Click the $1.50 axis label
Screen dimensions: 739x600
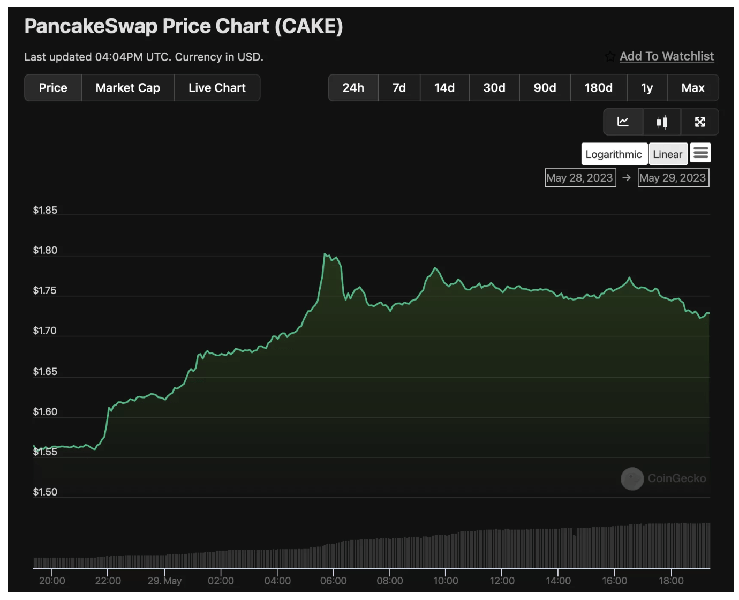pyautogui.click(x=45, y=492)
